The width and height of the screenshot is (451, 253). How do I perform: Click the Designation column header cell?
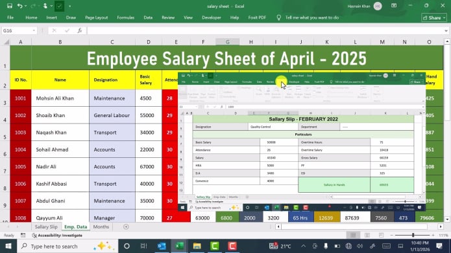112,80
